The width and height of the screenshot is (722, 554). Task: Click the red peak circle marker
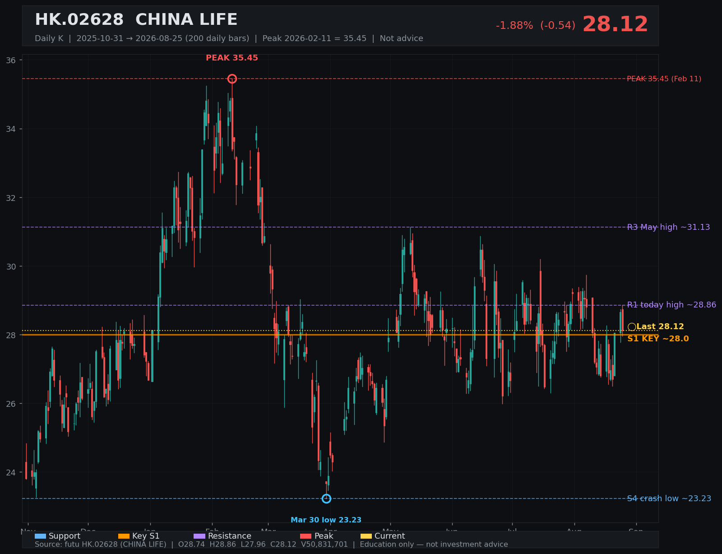(232, 79)
